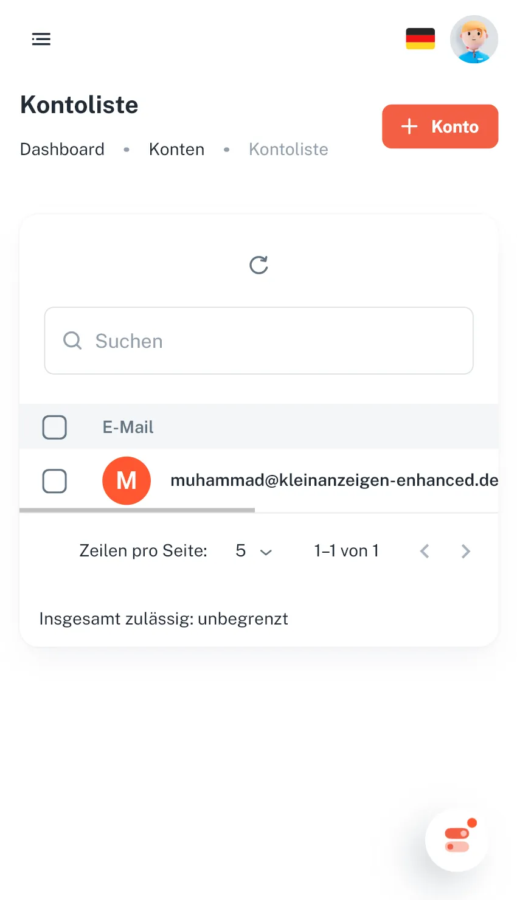Image resolution: width=517 pixels, height=900 pixels.
Task: Go to previous page arrow
Action: point(425,551)
